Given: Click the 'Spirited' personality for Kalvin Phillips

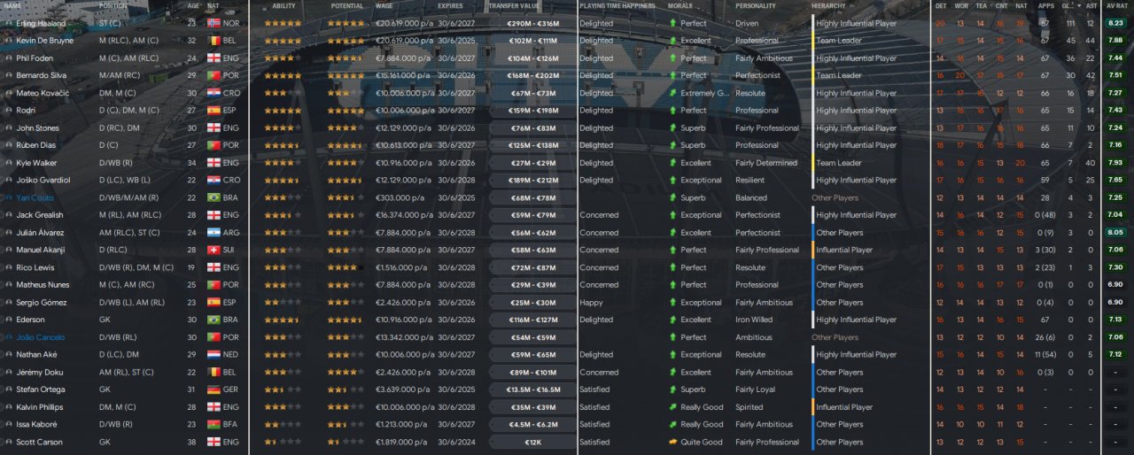Looking at the screenshot, I should (x=749, y=407).
